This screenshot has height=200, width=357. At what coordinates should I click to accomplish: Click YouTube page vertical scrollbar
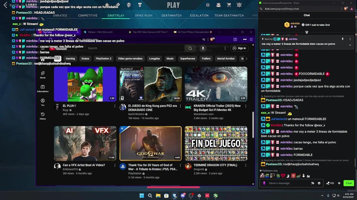[x=253, y=124]
